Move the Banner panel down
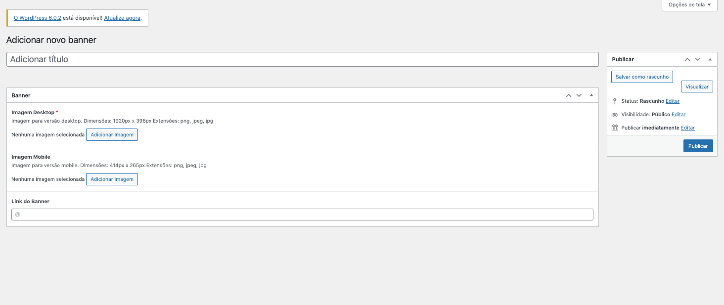The width and height of the screenshot is (724, 305). [x=579, y=95]
